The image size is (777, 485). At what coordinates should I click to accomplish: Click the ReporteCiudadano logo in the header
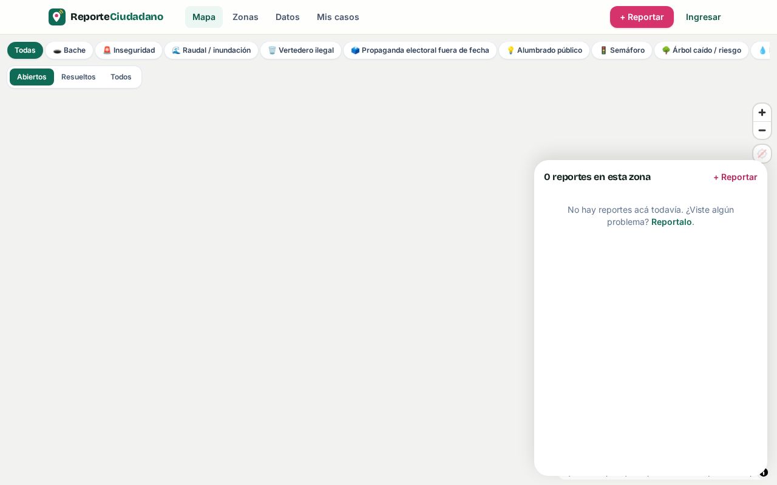pyautogui.click(x=106, y=17)
